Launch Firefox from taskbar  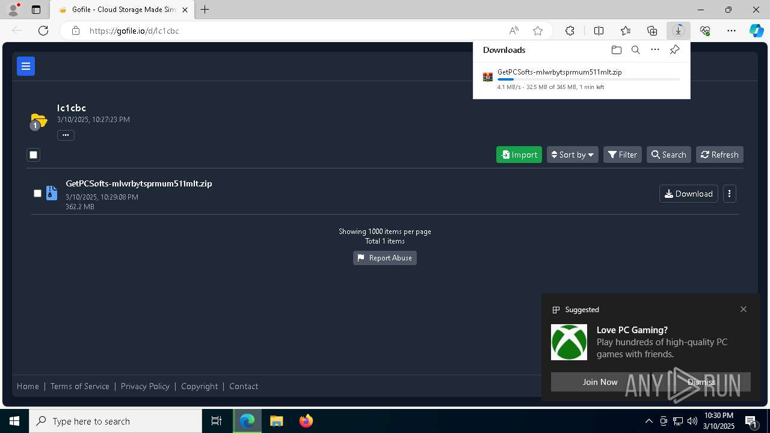click(x=306, y=421)
